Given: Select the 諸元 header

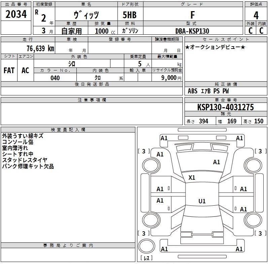Looking at the screenshot, I should point(226,114).
